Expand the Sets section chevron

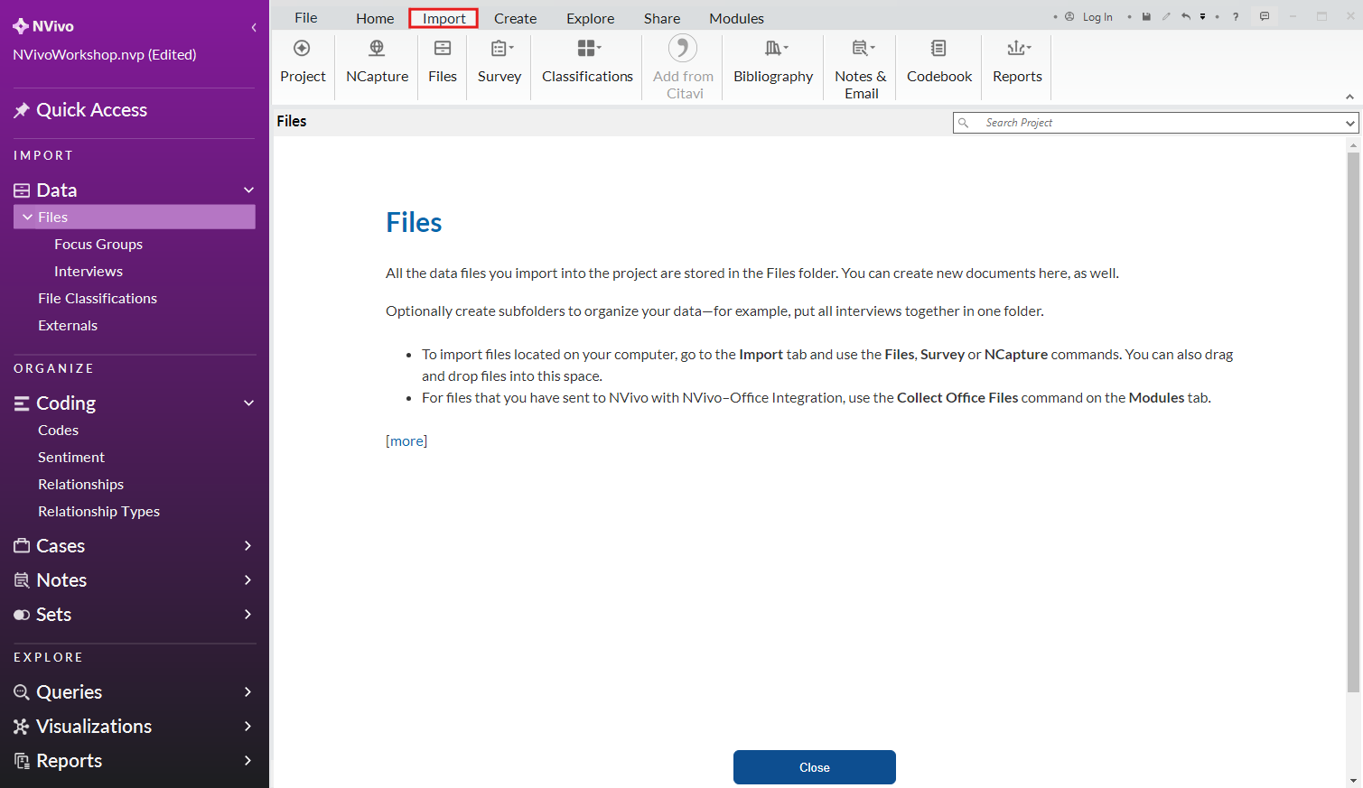(247, 614)
